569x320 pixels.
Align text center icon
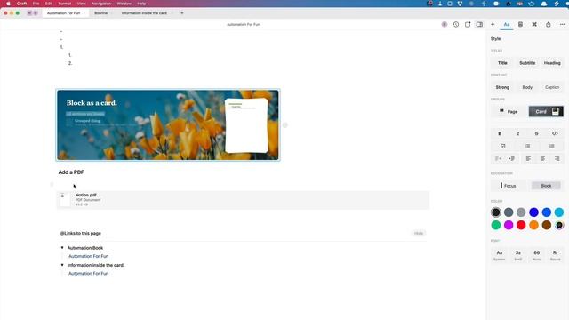[x=542, y=158]
